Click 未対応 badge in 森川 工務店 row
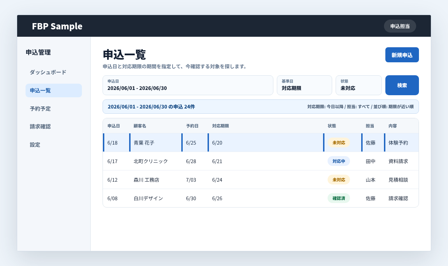448x266 pixels. point(339,180)
